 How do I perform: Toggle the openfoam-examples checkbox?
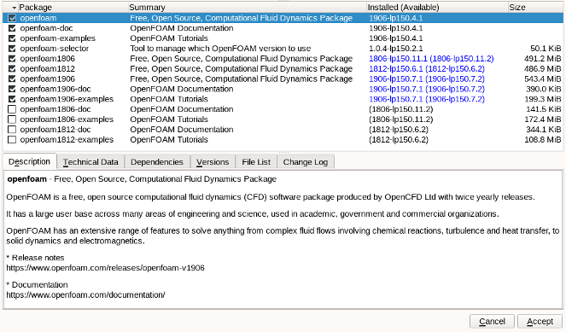[12, 38]
